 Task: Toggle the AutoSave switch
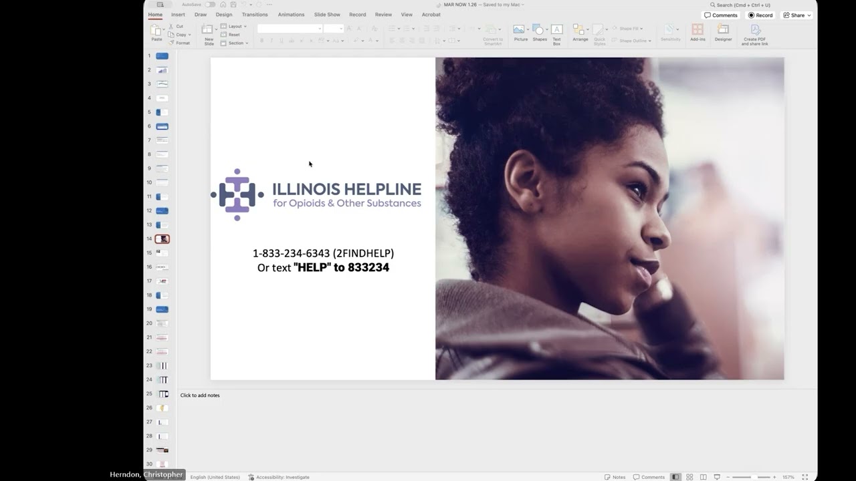(210, 5)
